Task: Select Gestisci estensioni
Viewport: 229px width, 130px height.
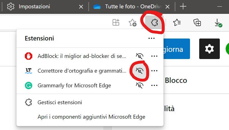Action: tap(60, 102)
